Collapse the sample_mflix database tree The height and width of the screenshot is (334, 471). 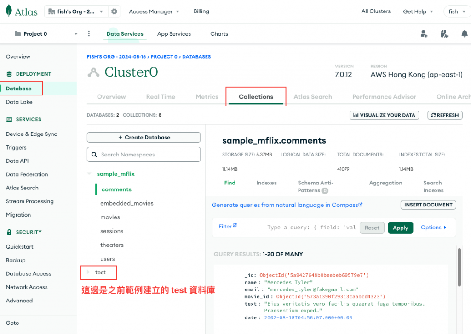[x=89, y=174]
